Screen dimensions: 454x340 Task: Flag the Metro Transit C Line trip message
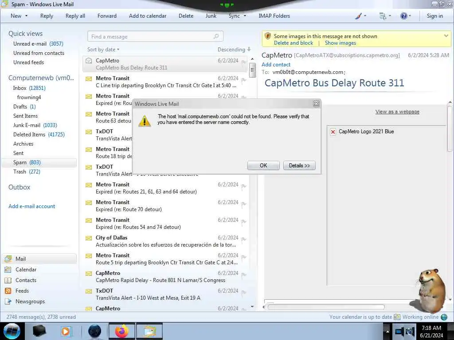click(243, 80)
